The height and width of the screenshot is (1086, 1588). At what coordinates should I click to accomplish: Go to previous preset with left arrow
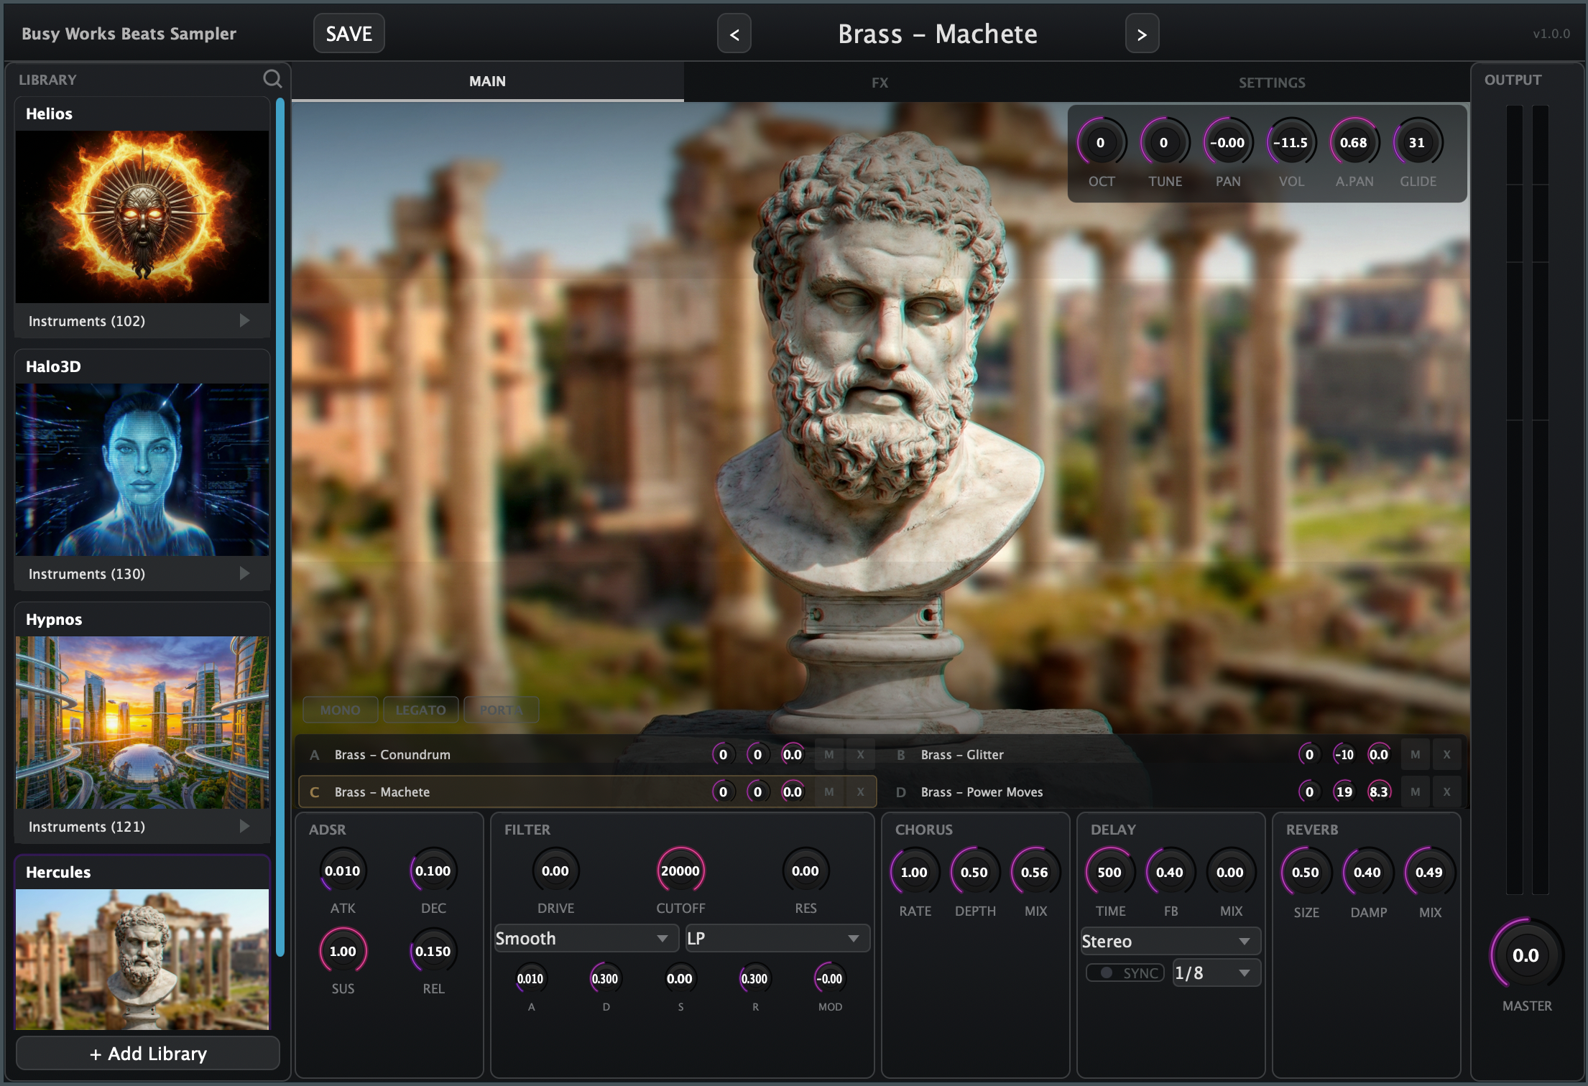tap(734, 34)
